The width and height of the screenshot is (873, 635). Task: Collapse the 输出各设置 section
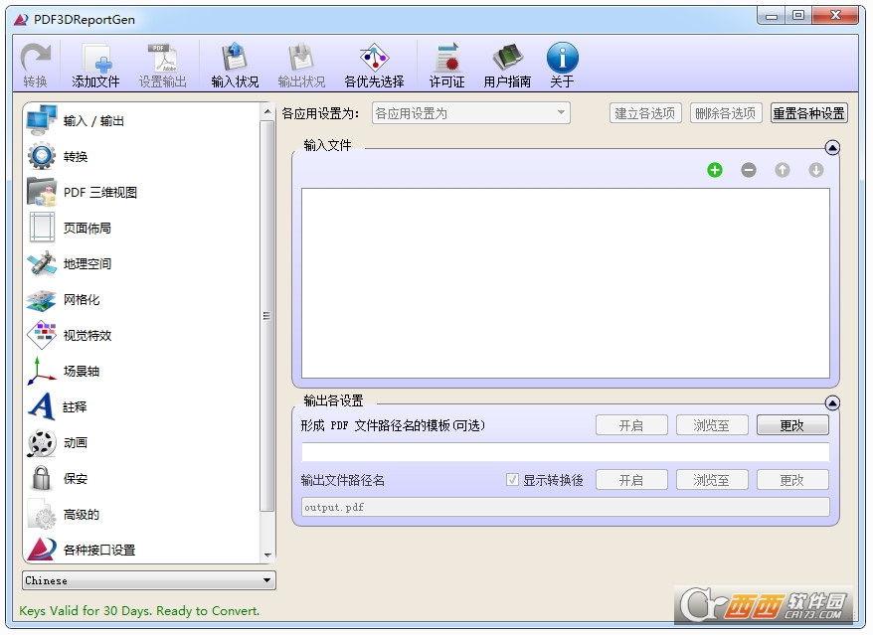(x=832, y=402)
